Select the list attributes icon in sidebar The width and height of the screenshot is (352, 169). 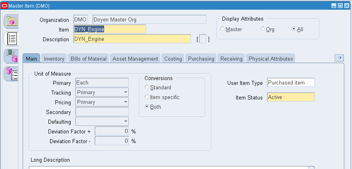pos(12,39)
